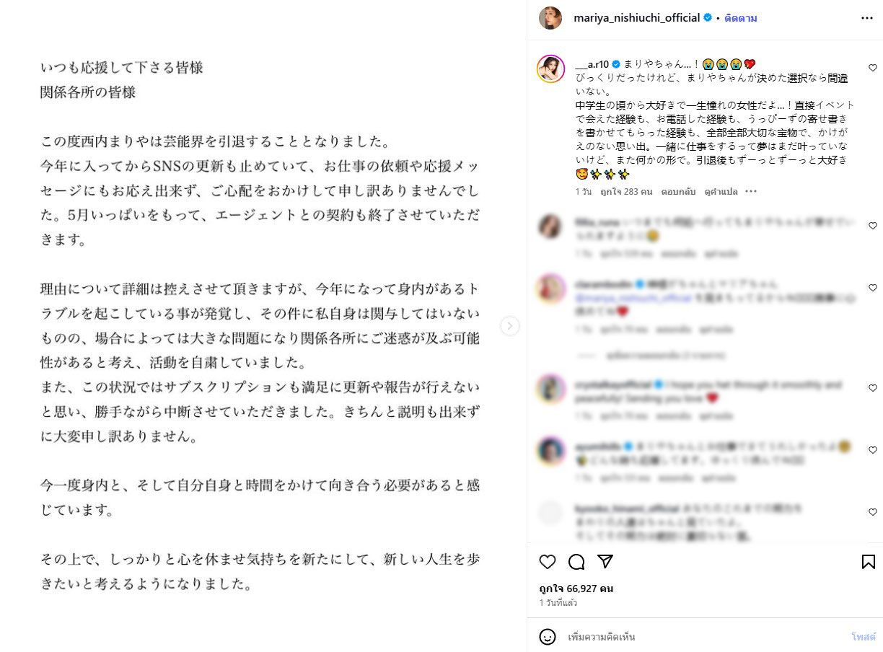
Task: Open __a.r10 commenter avatar
Action: (550, 69)
